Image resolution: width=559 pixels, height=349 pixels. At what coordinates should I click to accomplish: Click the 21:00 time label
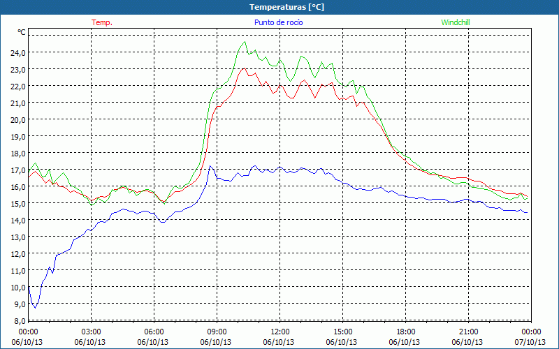pyautogui.click(x=468, y=332)
